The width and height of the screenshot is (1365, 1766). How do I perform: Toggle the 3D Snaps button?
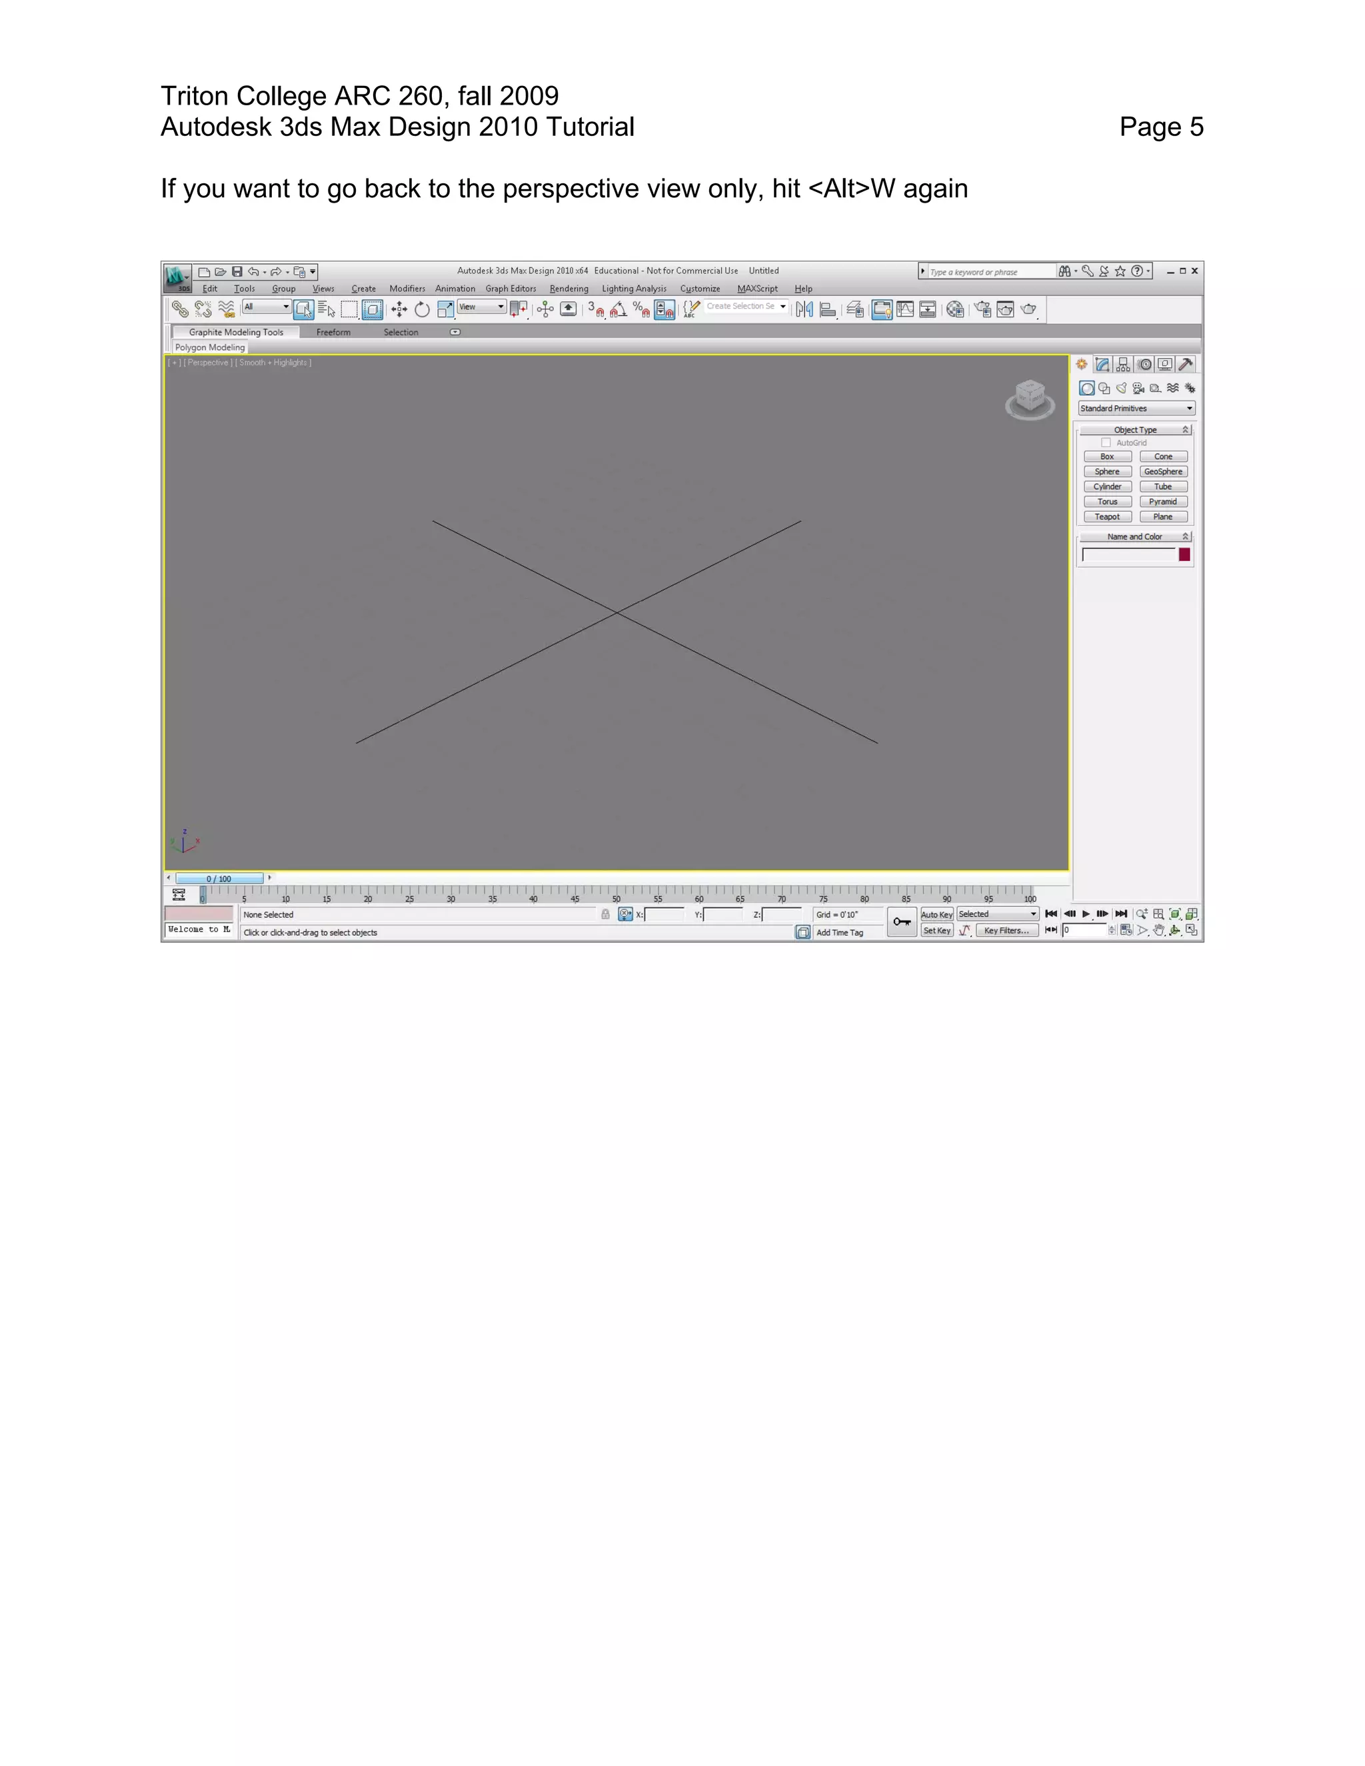596,309
